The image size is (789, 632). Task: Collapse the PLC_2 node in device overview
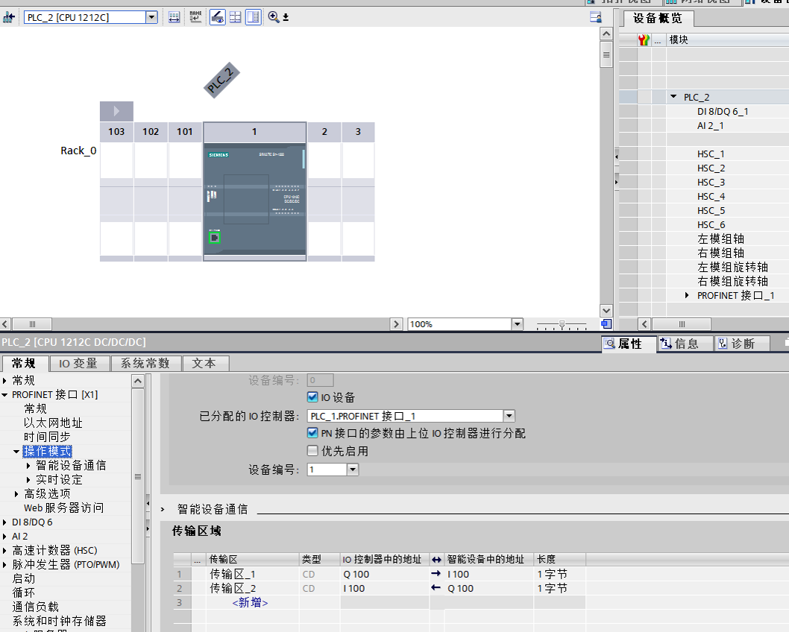673,97
